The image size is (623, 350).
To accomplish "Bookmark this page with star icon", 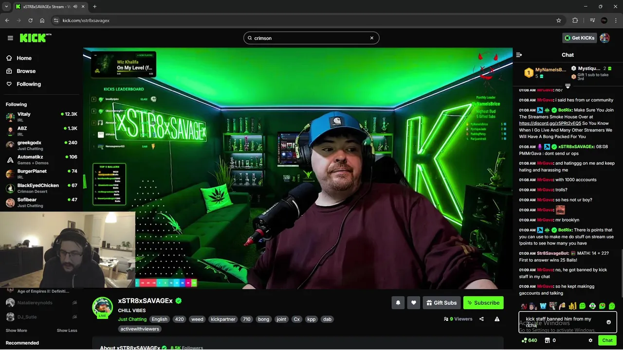I will [559, 20].
